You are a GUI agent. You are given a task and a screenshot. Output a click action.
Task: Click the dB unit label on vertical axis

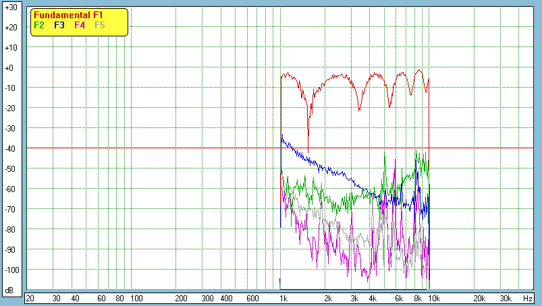click(11, 290)
